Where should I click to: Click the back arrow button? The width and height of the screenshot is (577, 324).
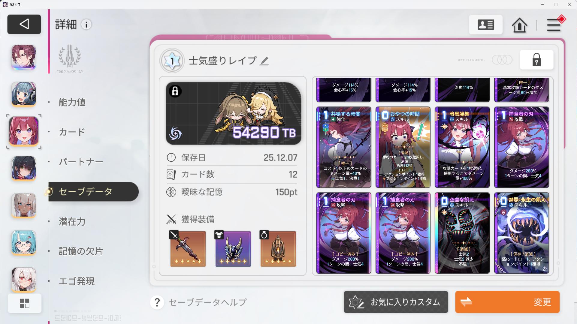[x=24, y=24]
